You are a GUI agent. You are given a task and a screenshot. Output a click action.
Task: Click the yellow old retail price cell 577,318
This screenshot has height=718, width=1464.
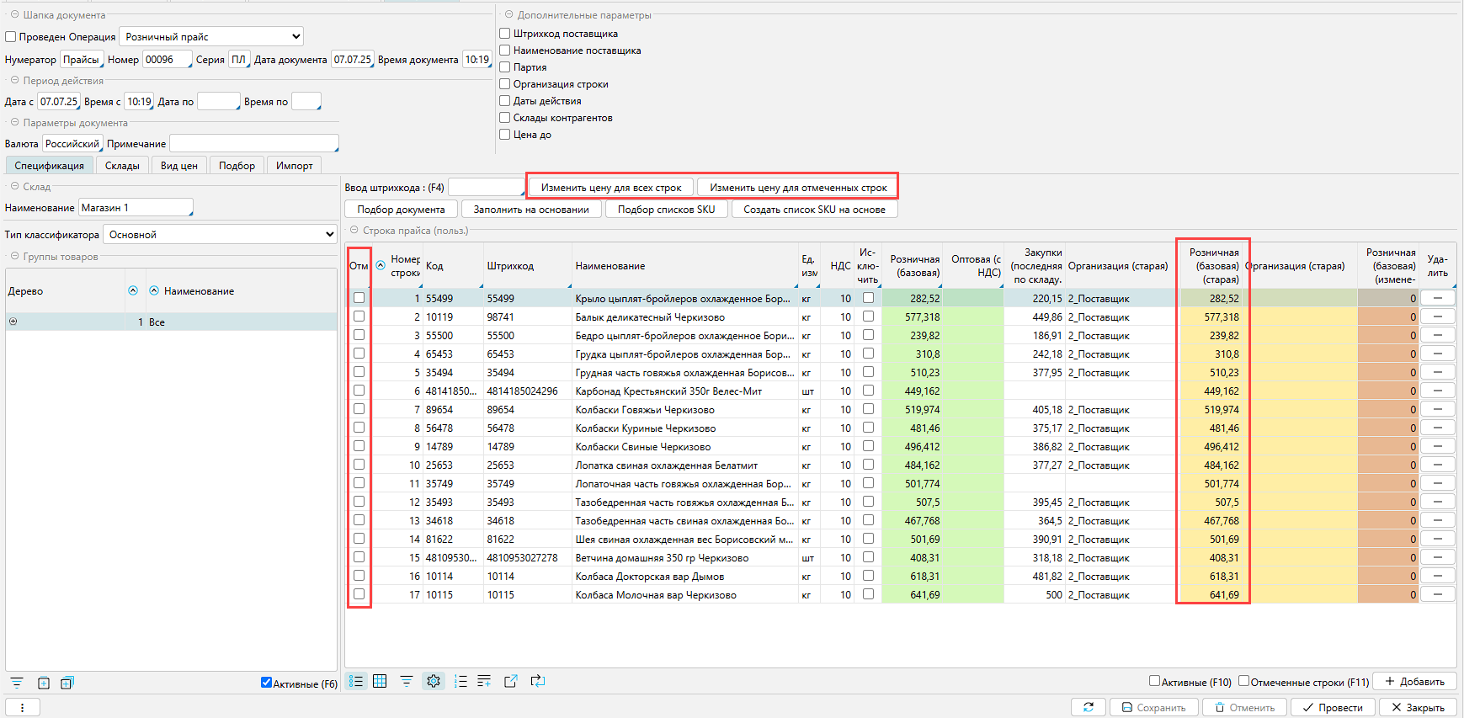1213,317
